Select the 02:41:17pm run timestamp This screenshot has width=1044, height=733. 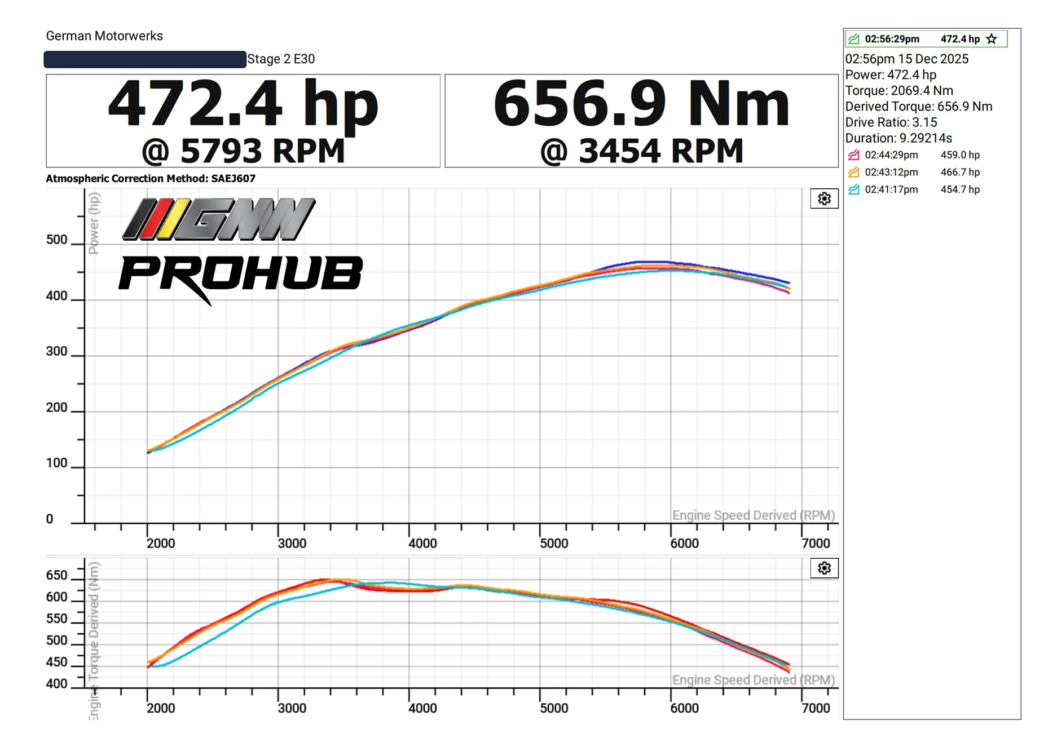[891, 189]
